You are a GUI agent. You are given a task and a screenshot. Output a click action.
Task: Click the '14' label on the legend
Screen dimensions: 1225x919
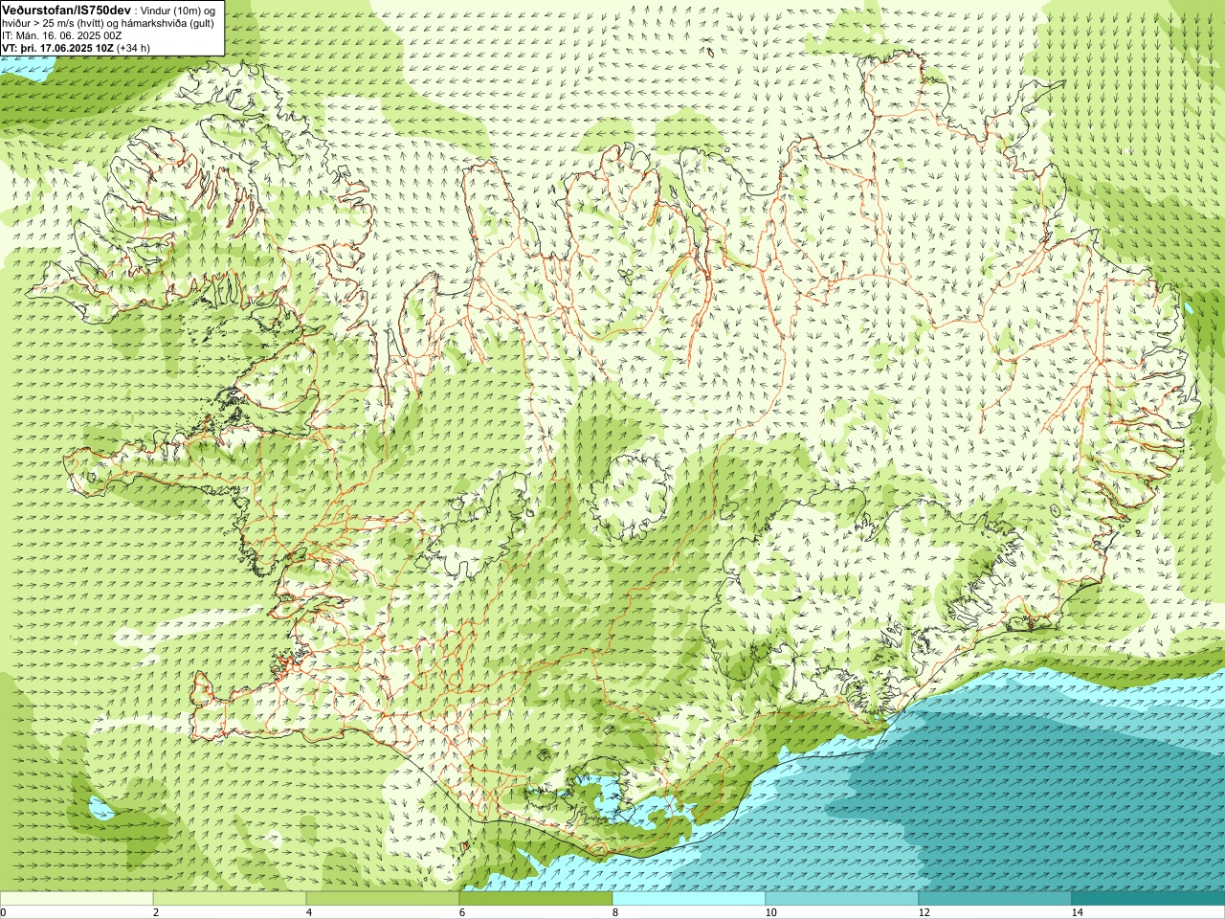coord(1077,912)
